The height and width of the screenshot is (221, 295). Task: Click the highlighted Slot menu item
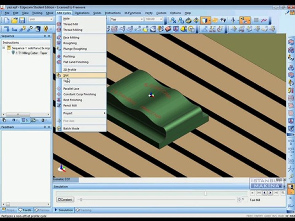coord(81,76)
